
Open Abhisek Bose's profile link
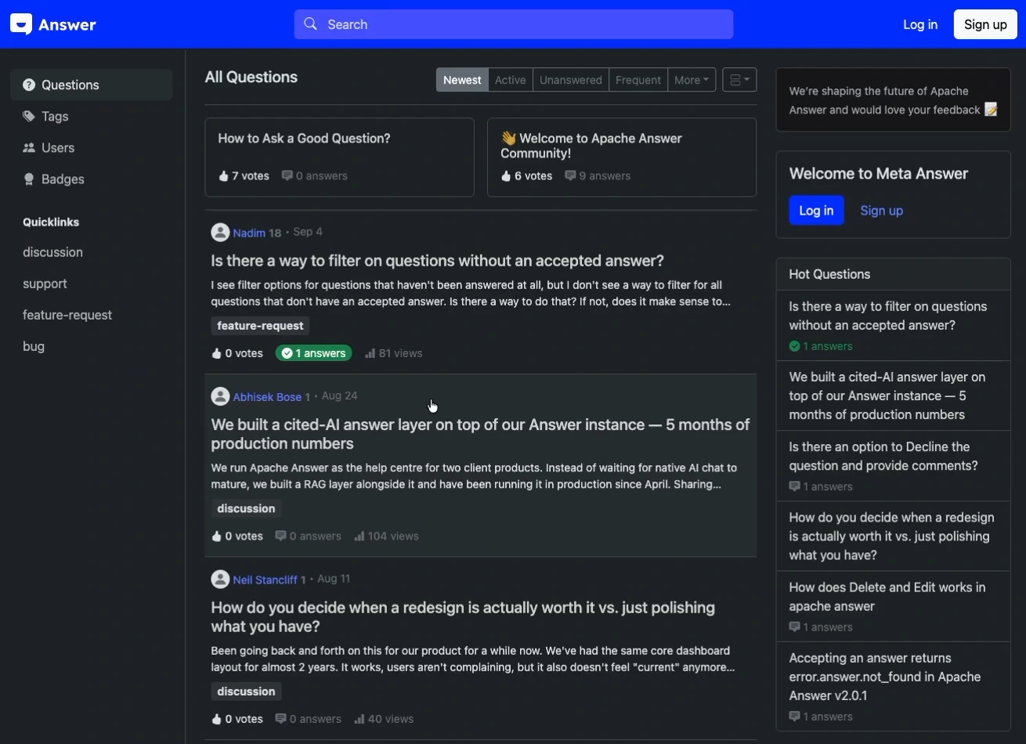point(267,397)
